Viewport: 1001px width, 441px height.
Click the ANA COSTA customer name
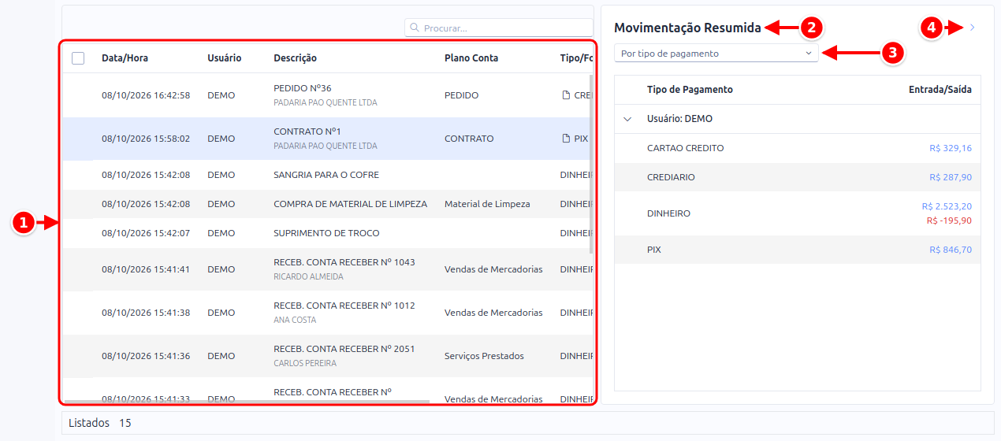[295, 321]
